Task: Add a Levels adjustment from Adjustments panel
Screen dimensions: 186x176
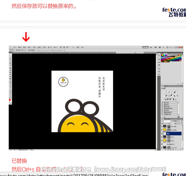Action: click(x=169, y=92)
